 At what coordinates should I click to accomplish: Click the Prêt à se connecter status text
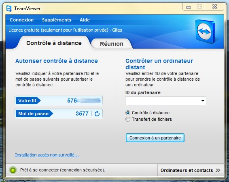pos(63,170)
